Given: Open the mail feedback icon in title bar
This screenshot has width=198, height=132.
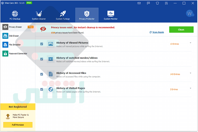Looking at the screenshot, I should coord(139,3).
